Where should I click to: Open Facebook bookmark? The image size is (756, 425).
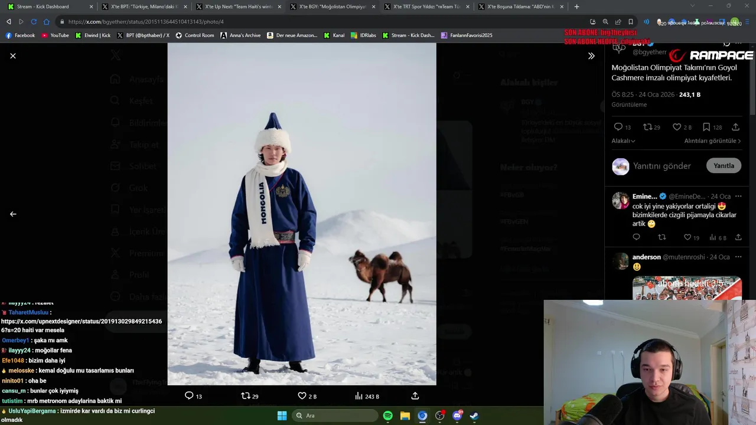tap(20, 35)
